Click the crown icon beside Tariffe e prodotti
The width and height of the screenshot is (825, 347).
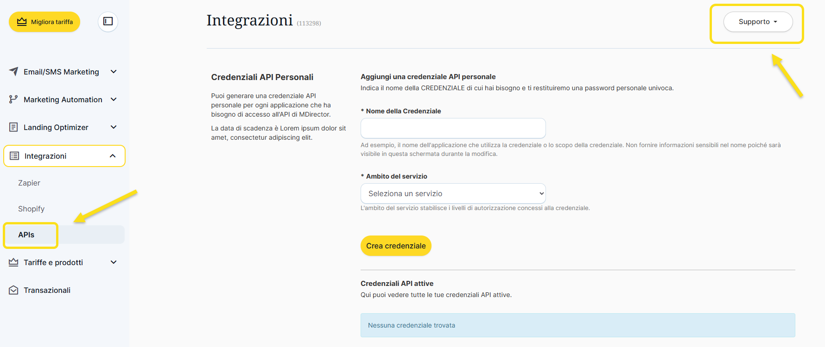click(13, 262)
